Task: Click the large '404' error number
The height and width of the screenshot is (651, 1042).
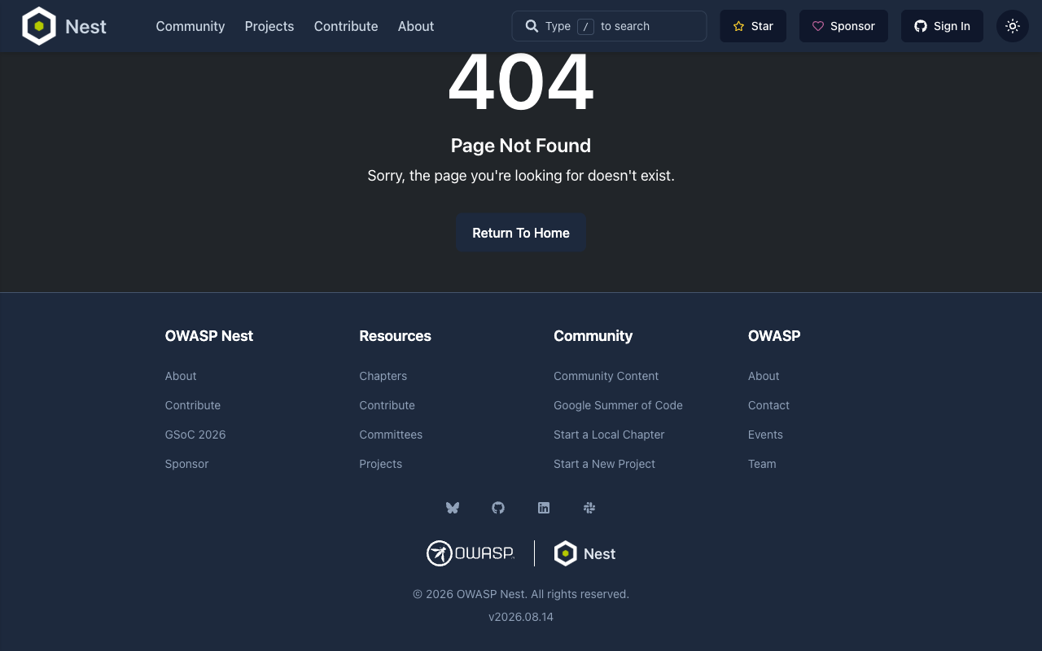Action: pyautogui.click(x=521, y=81)
